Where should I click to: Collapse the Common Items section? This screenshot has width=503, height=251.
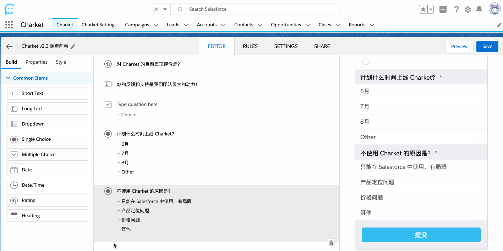click(9, 78)
